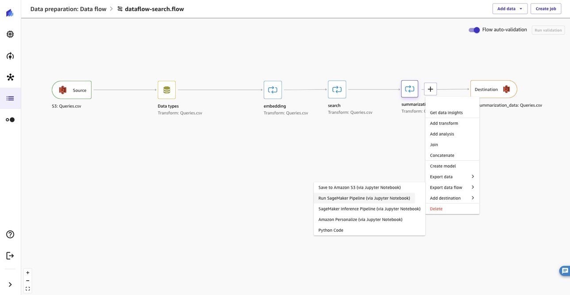Click the plus icon next to summarization node
570x295 pixels.
431,89
